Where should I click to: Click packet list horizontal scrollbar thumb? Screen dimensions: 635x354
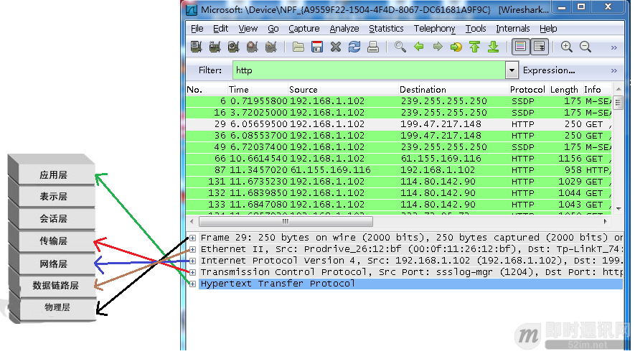(286, 221)
